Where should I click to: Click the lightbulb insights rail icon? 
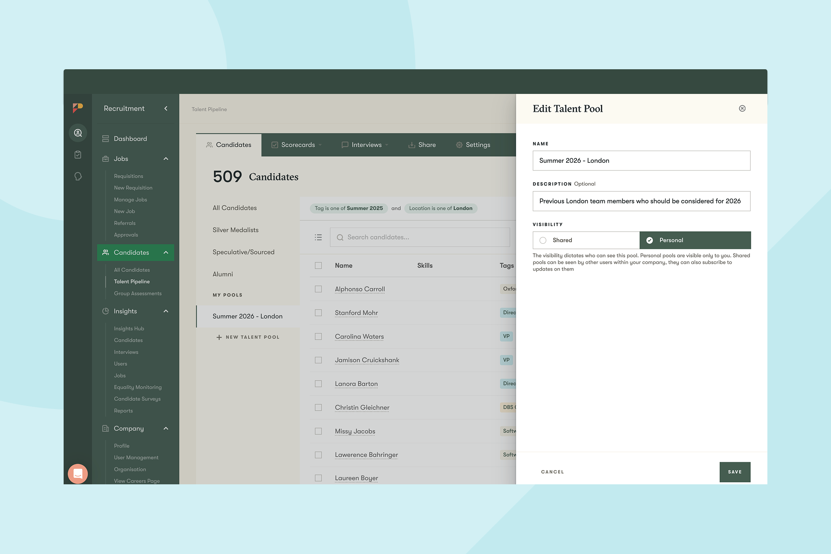tap(78, 176)
